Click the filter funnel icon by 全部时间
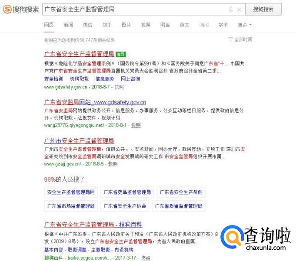 click(x=230, y=39)
